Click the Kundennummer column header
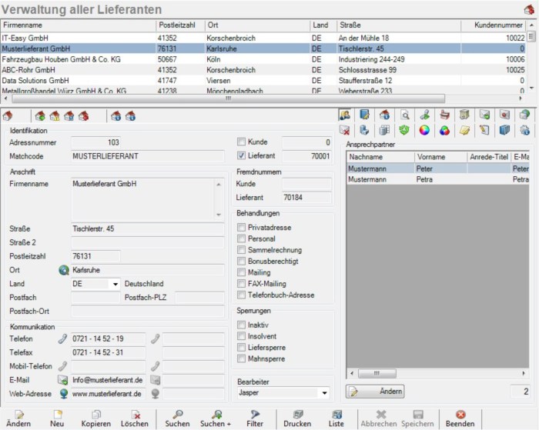Viewport: 539px width, 430px height. tap(494, 25)
